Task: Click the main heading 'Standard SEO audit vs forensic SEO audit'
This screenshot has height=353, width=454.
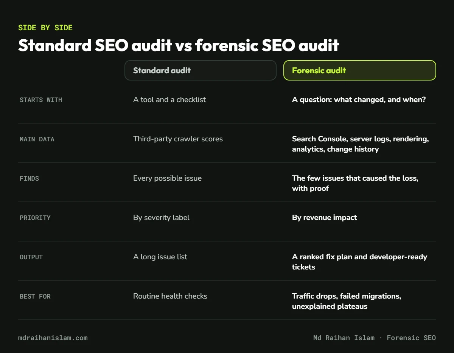Action: (179, 45)
